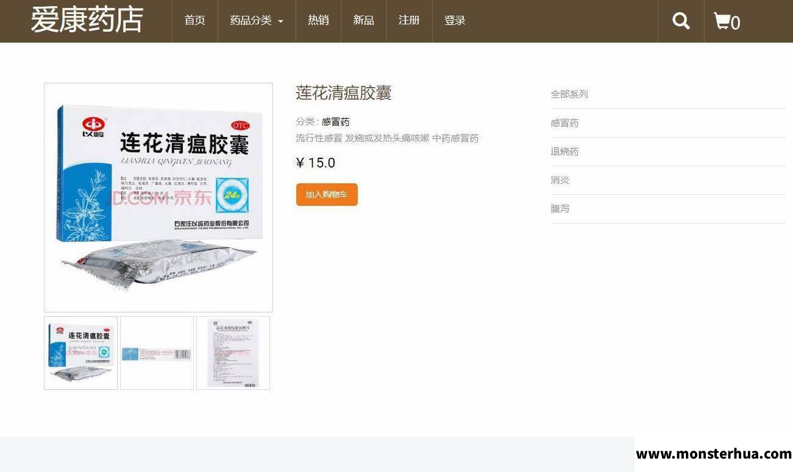Select 全部系列 in the sidebar
Screen dimensions: 793x472
pos(569,94)
